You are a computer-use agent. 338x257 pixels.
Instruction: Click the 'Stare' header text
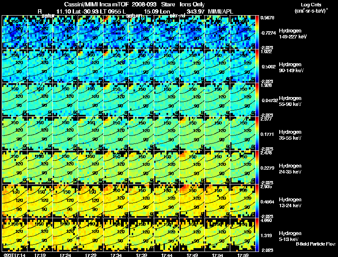[168, 5]
